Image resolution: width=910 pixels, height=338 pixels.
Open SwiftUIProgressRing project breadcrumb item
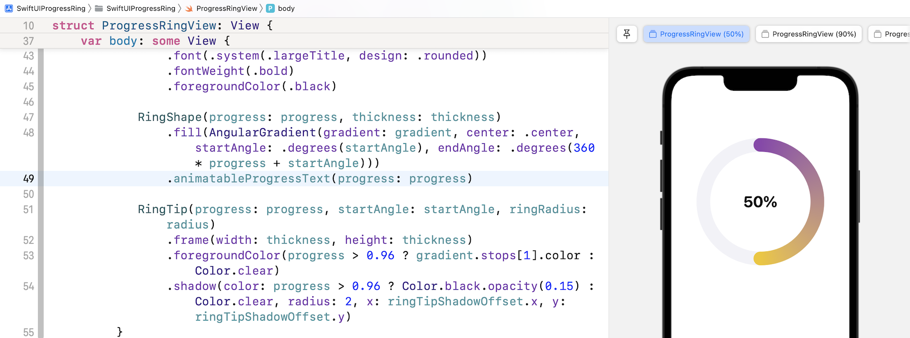click(51, 9)
